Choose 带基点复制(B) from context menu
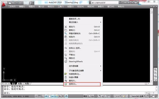The height and width of the screenshot is (99, 159). (83, 34)
